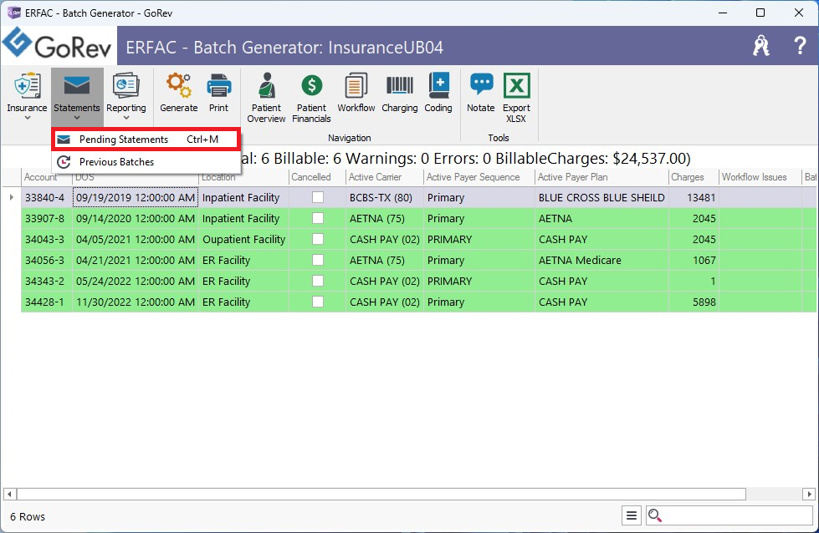Sort by Charges column header

pos(694,177)
